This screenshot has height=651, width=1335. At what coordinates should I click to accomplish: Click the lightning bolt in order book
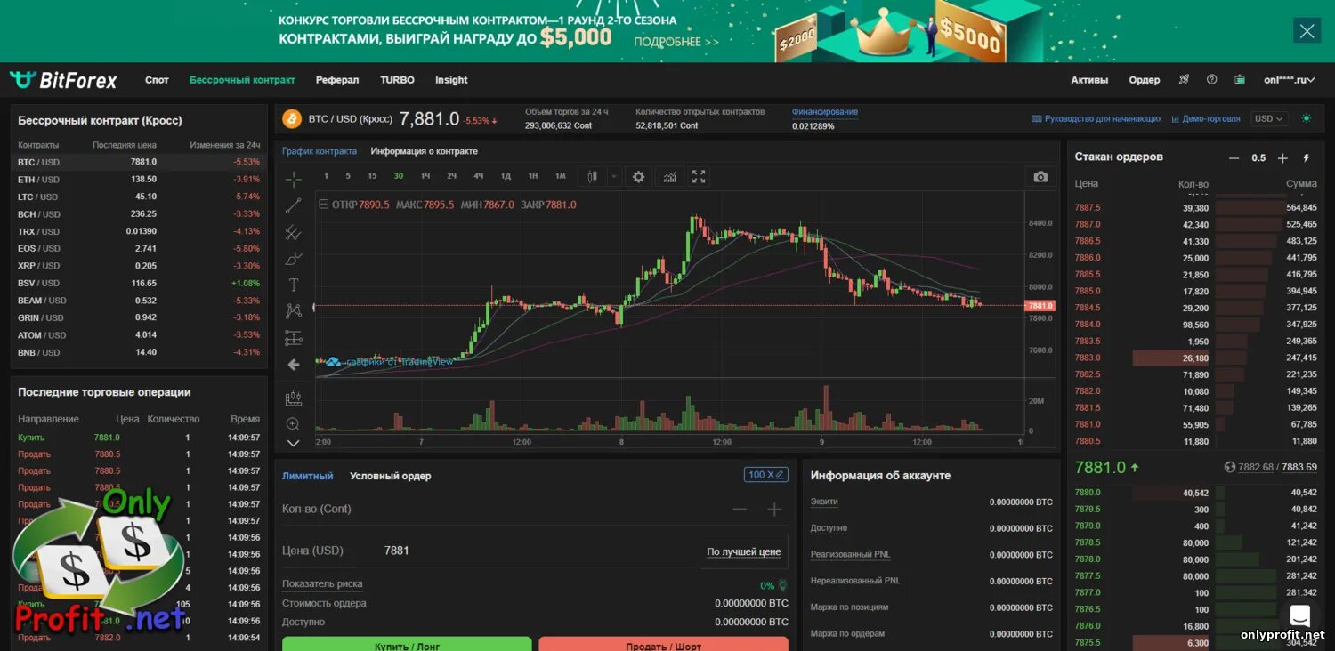coord(1307,157)
